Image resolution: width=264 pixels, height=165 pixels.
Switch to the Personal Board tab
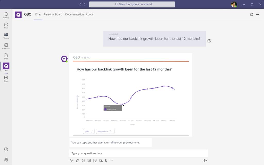click(53, 15)
